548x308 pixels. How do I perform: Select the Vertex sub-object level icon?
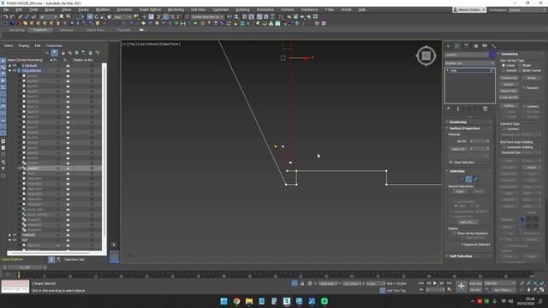pyautogui.click(x=462, y=179)
